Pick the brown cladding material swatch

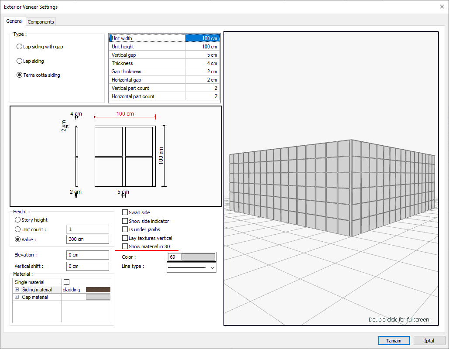tap(98, 290)
